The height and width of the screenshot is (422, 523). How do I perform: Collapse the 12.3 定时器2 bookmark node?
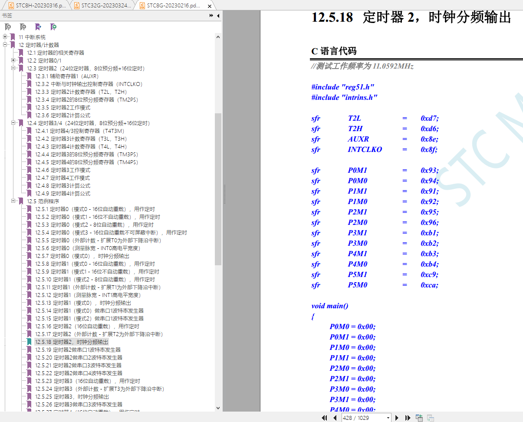(13, 68)
